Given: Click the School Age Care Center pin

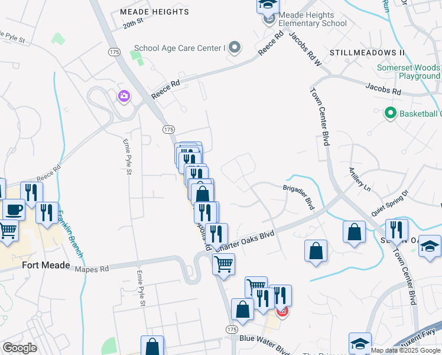Looking at the screenshot, I should point(235,47).
